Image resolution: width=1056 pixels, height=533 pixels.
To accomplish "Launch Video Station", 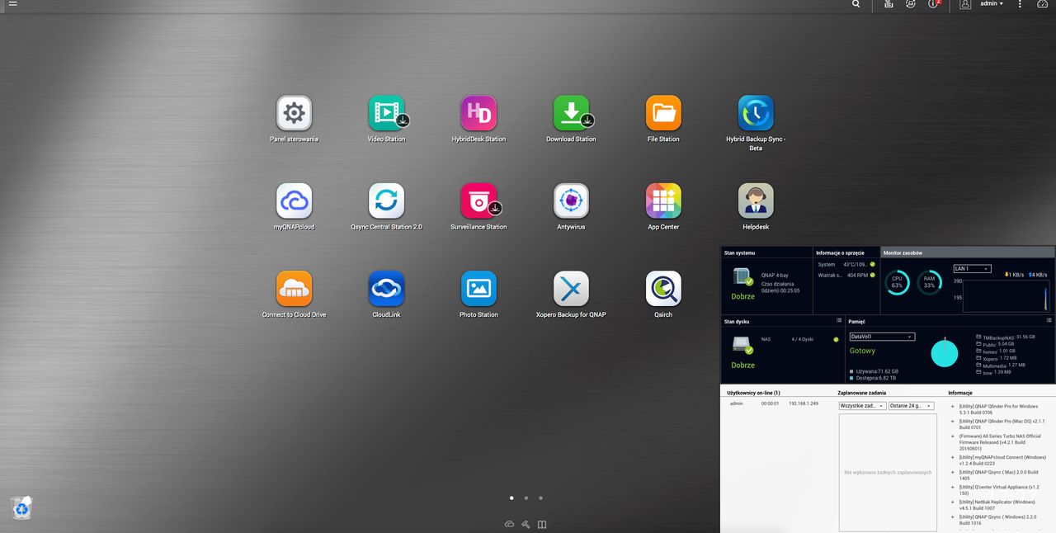I will (x=386, y=113).
